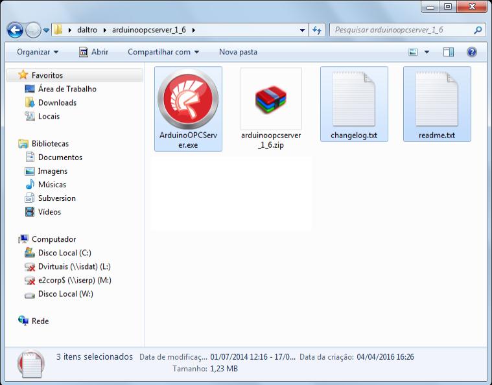Open the address bar history dropdown arrow

point(302,30)
